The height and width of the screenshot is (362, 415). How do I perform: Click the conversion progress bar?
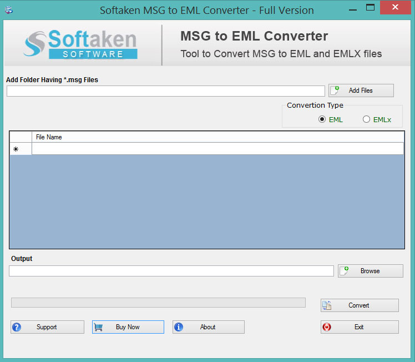point(158,303)
